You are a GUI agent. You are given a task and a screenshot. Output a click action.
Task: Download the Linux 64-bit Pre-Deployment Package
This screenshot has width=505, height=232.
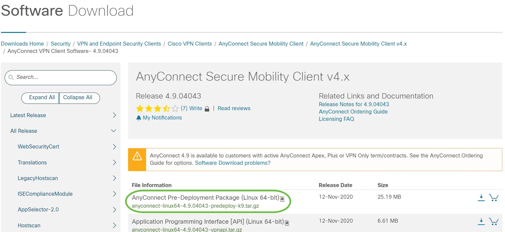tap(481, 197)
